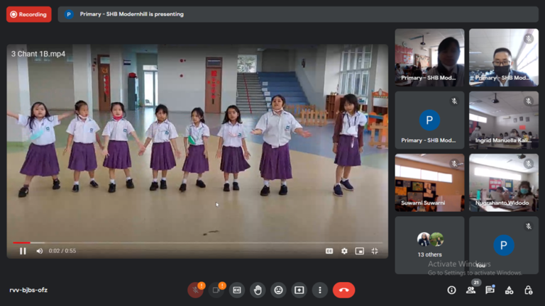Raise hand in the meeting
Viewport: 545px width, 306px height.
coord(258,290)
